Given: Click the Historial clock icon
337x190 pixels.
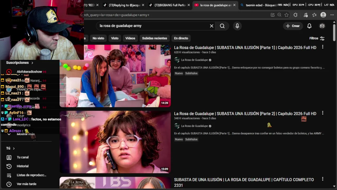Looking at the screenshot, I should coord(9,166).
